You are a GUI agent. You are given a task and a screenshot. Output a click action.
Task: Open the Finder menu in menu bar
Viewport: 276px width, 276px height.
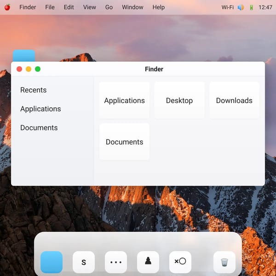pos(28,7)
